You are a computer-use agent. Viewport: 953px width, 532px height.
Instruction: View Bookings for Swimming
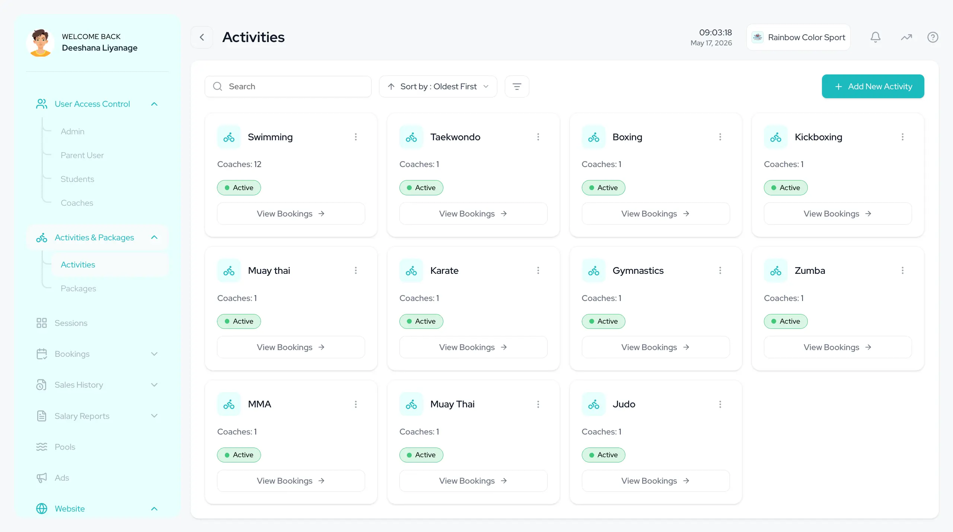(x=291, y=214)
